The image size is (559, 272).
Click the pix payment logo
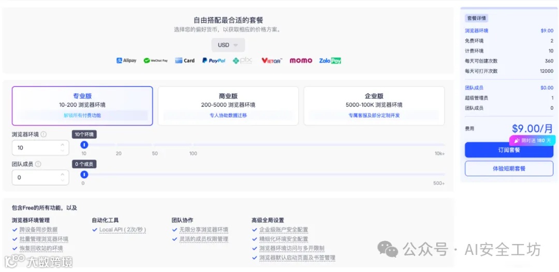(x=242, y=61)
